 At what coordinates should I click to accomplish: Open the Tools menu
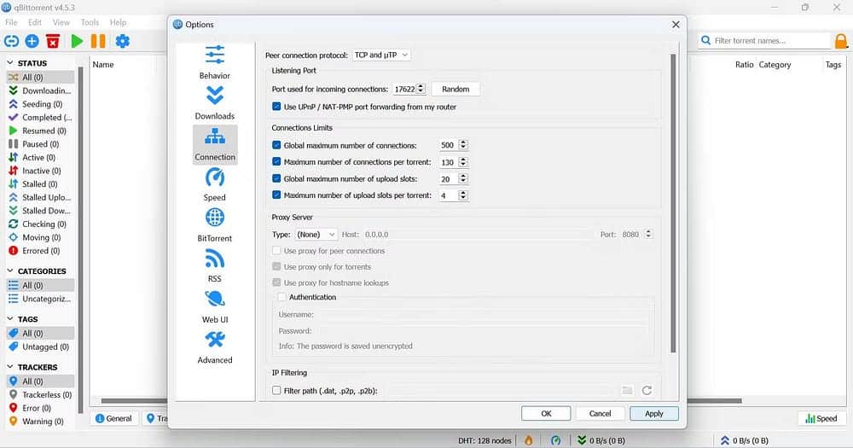pos(90,22)
